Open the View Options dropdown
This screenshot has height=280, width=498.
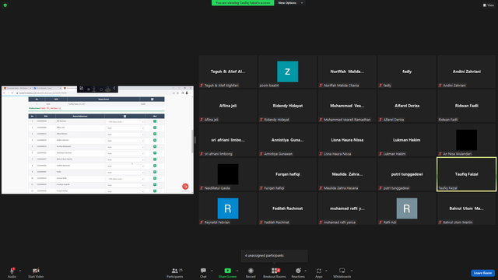(x=290, y=3)
